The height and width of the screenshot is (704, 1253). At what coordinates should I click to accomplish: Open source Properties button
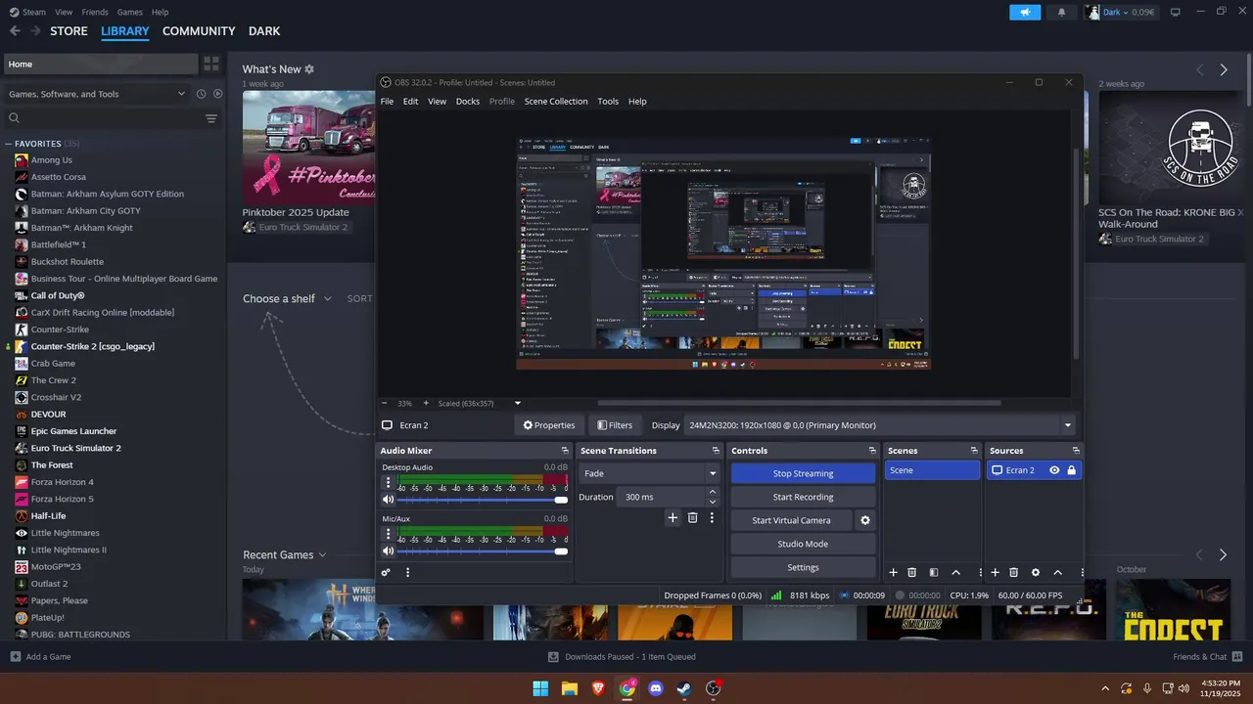coord(549,425)
